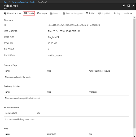Click the Content Keys section heading
The image size is (136, 137).
(x=10, y=65)
